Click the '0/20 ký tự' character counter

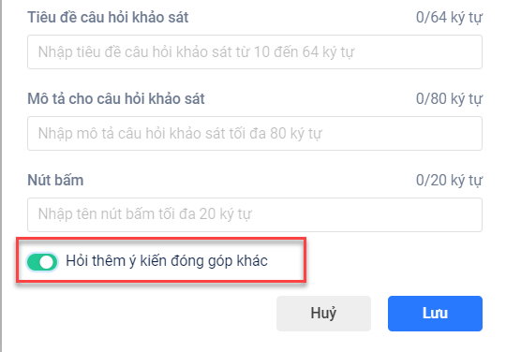pos(449,181)
